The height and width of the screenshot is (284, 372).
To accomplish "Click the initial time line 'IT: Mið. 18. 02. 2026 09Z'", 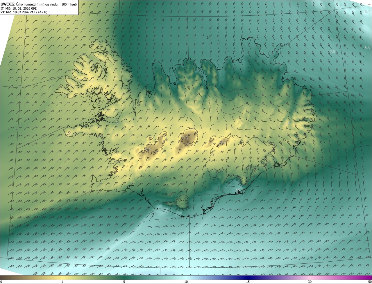I will [18, 8].
